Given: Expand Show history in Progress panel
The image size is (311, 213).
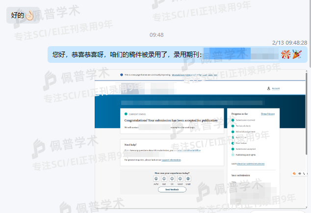Looking at the screenshot, I should 267,113.
